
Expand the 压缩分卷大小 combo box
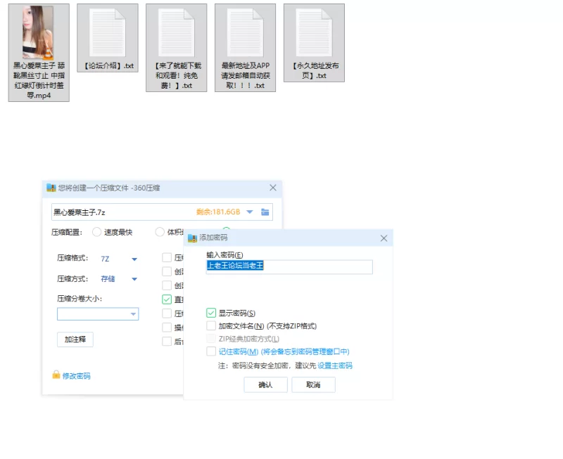pos(133,314)
